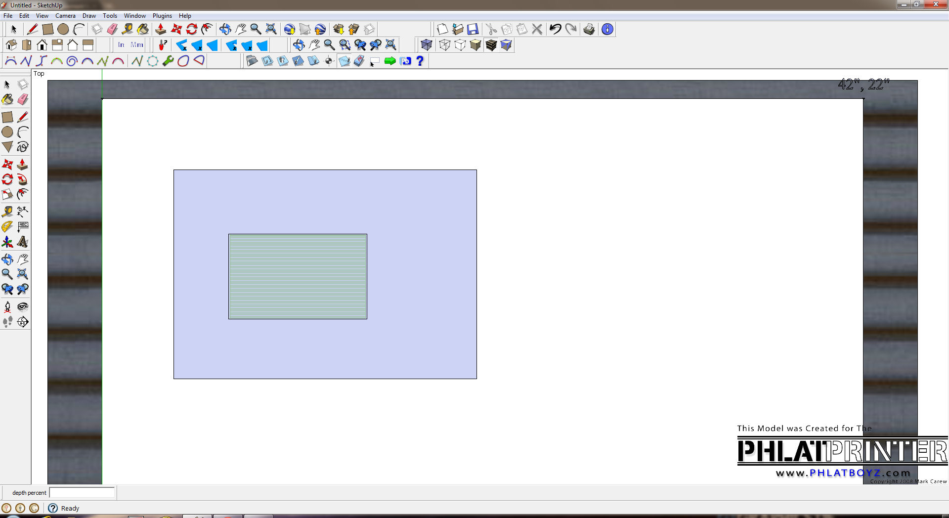The image size is (949, 518).
Task: Toggle X-Ray face style cube
Action: point(426,45)
